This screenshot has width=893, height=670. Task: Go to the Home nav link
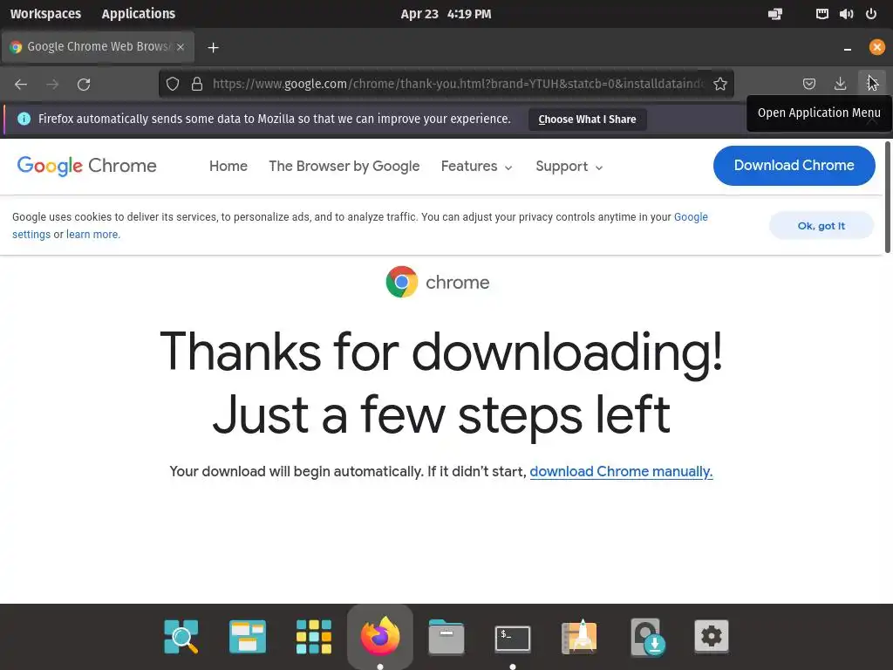pyautogui.click(x=228, y=166)
